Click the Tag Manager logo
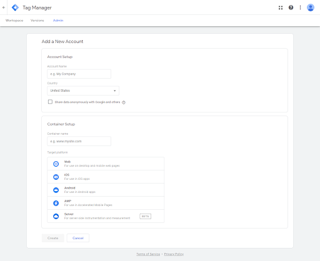 click(x=15, y=7)
